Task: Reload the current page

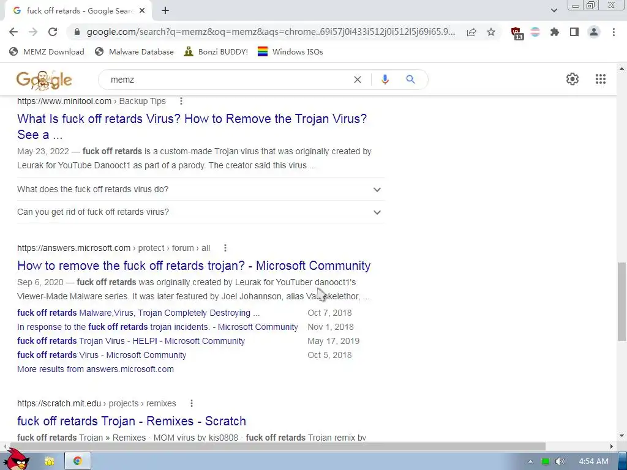Action: 53,32
